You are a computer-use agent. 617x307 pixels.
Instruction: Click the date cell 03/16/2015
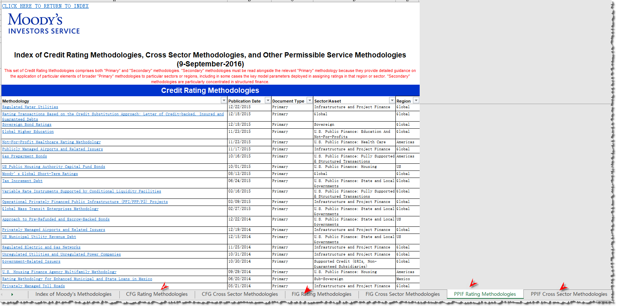click(249, 194)
